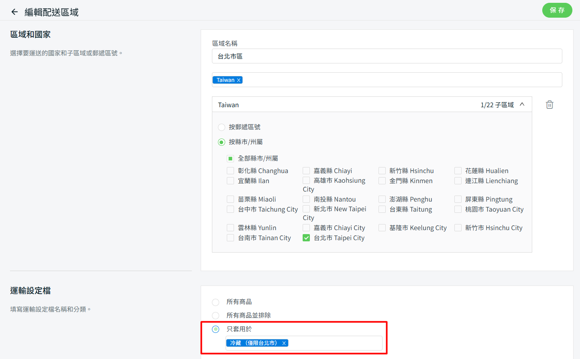Click the back arrow icon
580x359 pixels.
14,12
